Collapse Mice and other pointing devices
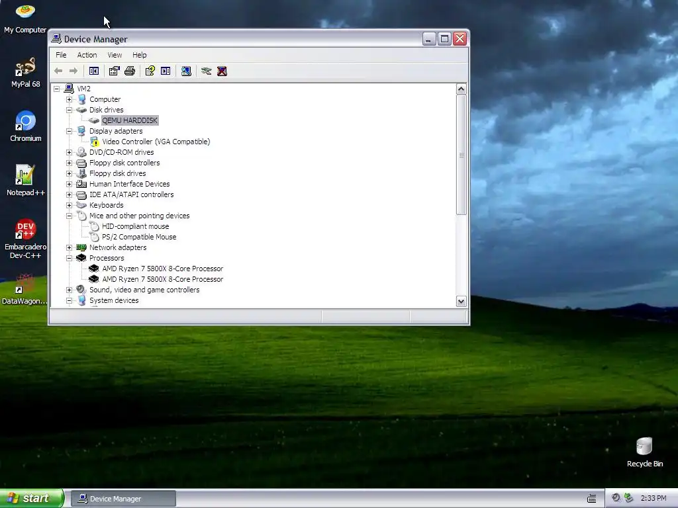This screenshot has width=678, height=508. (x=69, y=216)
